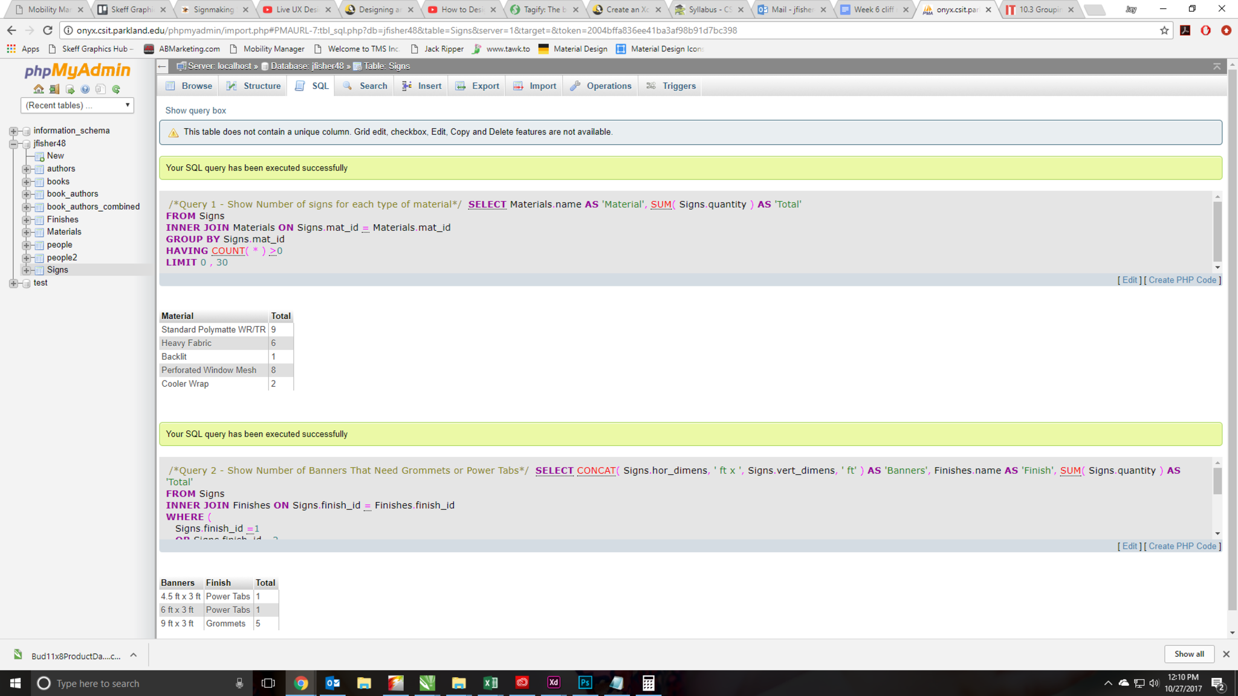Viewport: 1238px width, 696px height.
Task: Open Excel from the Windows taskbar
Action: (x=490, y=683)
